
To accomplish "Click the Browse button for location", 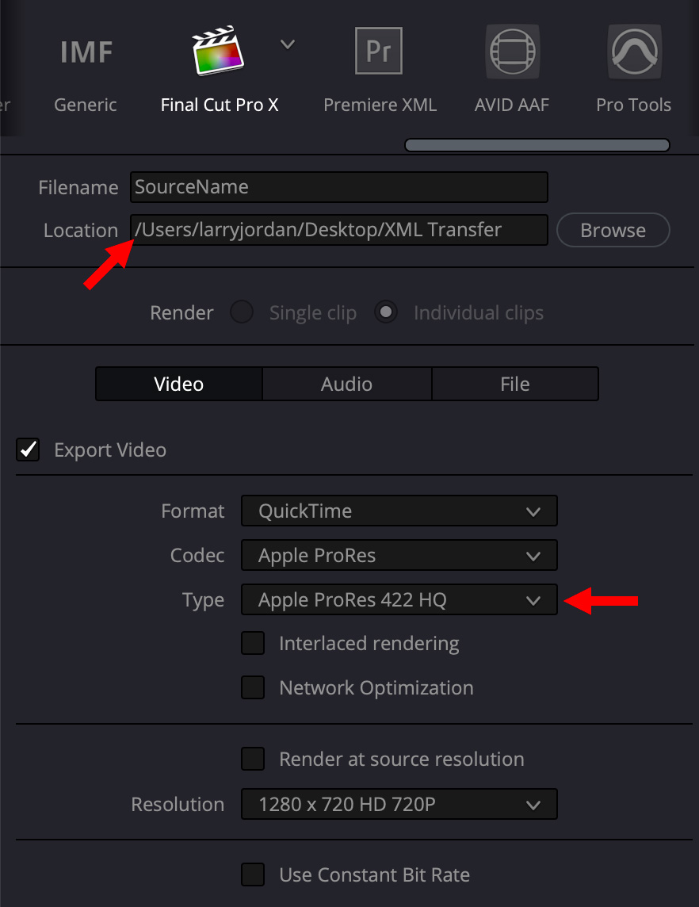I will 613,231.
